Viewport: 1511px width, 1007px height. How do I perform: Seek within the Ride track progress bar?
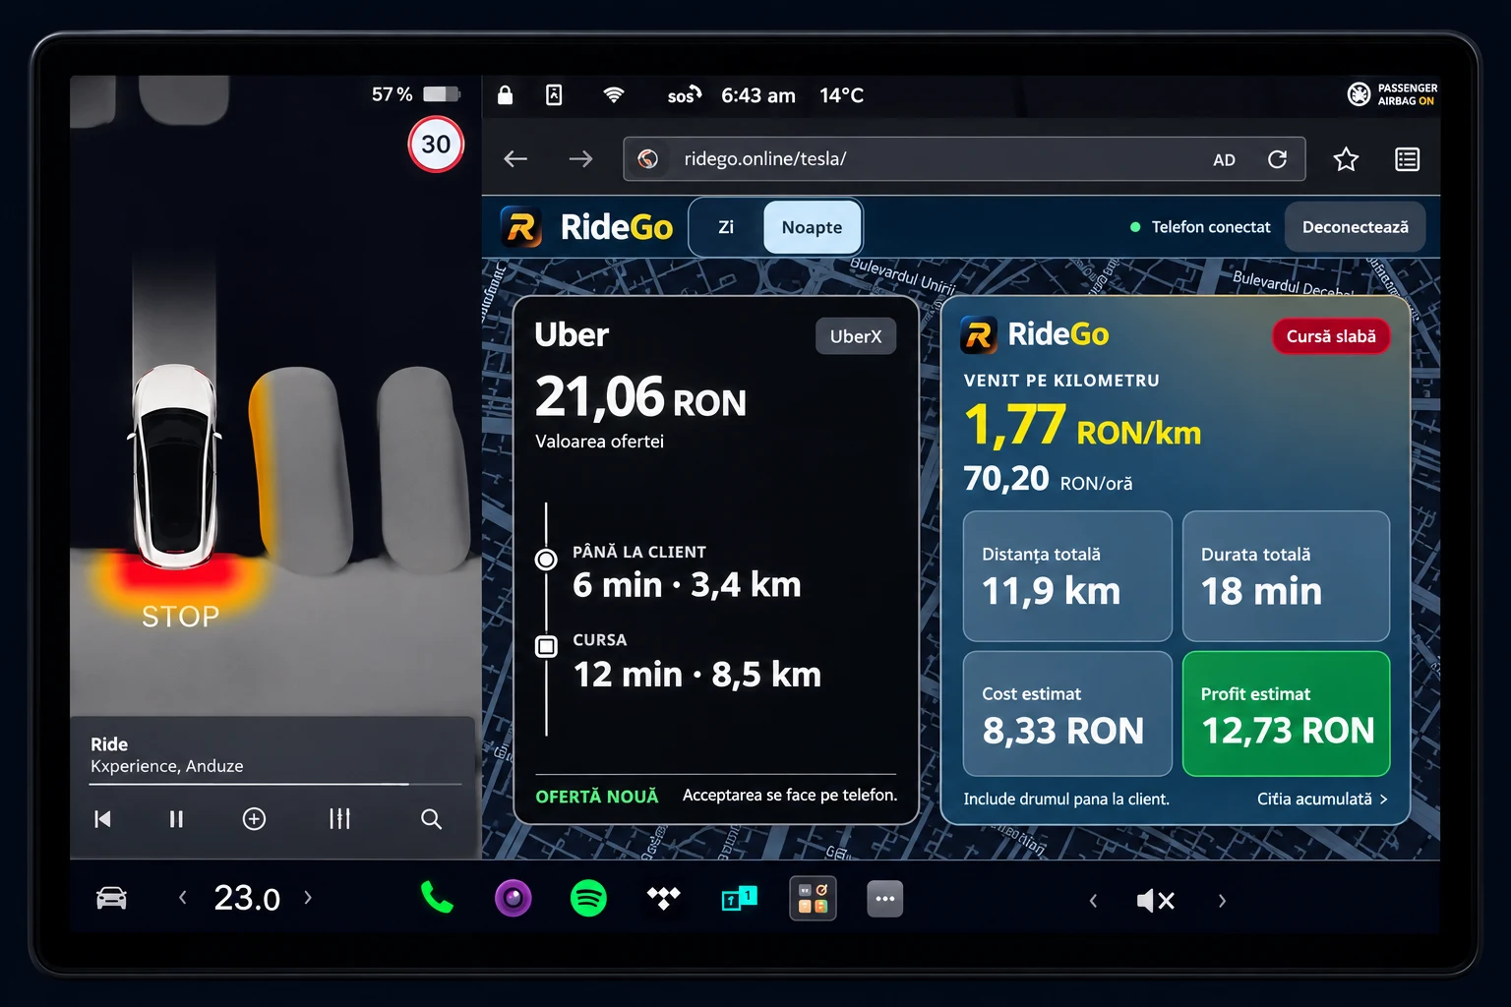pos(275,784)
